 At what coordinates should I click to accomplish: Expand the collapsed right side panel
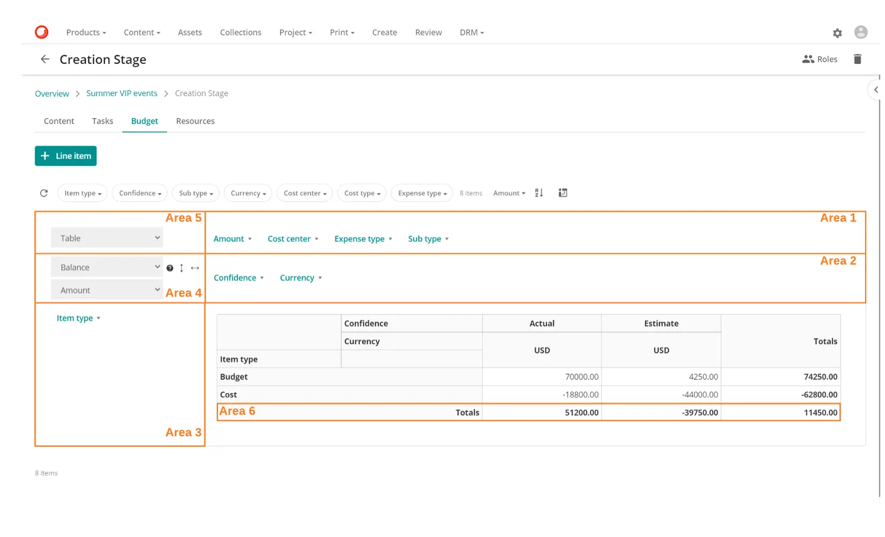(x=875, y=90)
